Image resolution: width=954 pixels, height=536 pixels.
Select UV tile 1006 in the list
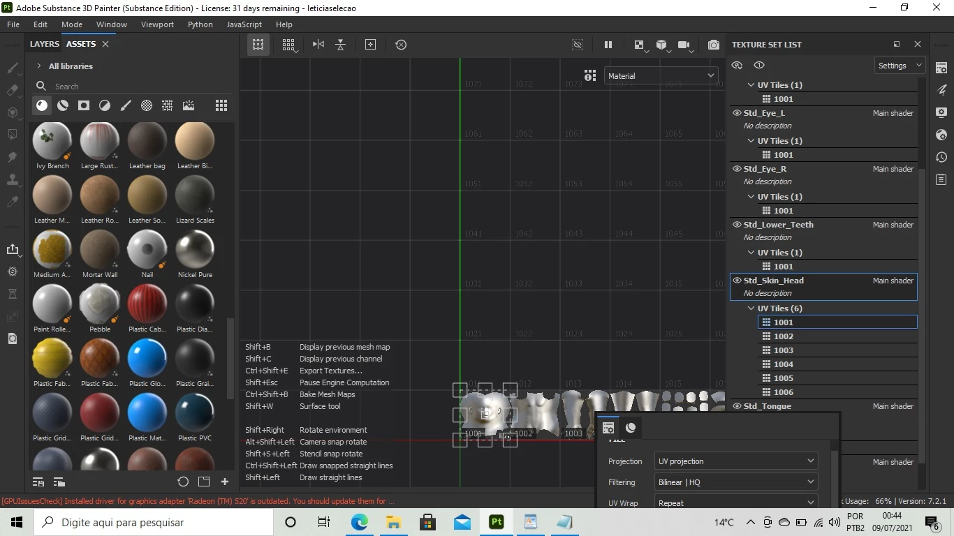[x=837, y=392]
